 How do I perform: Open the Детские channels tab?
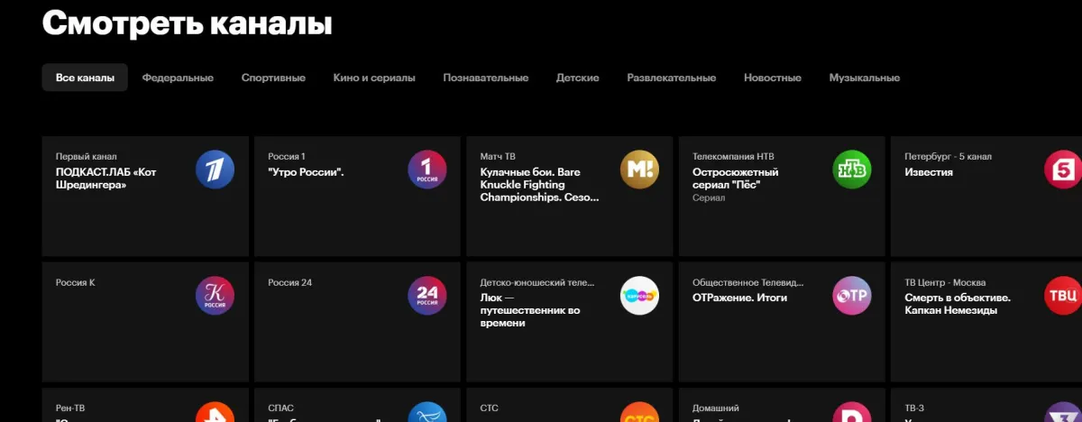[x=578, y=78]
